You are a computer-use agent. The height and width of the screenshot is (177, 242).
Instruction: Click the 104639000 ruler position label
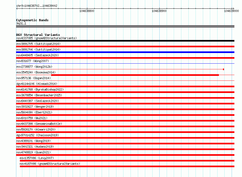(231, 11)
